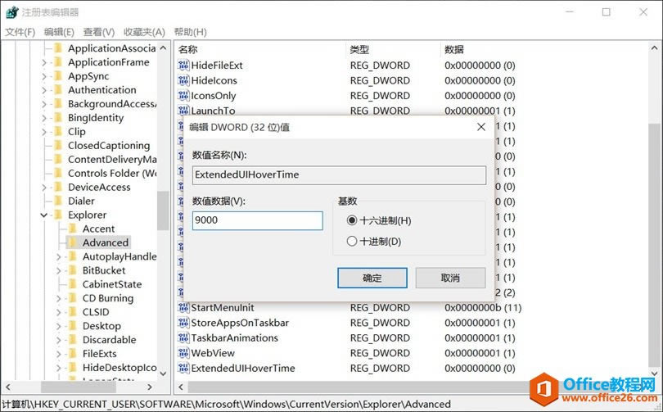Image resolution: width=663 pixels, height=412 pixels.
Task: Click the 数值名称 field showing ExtendedUIHoverTime
Action: (x=339, y=174)
